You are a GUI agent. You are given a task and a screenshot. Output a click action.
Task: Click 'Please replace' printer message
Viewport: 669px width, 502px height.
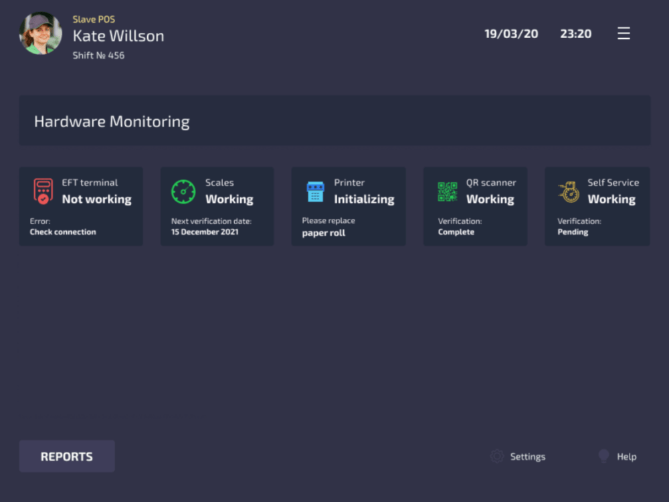click(x=328, y=221)
